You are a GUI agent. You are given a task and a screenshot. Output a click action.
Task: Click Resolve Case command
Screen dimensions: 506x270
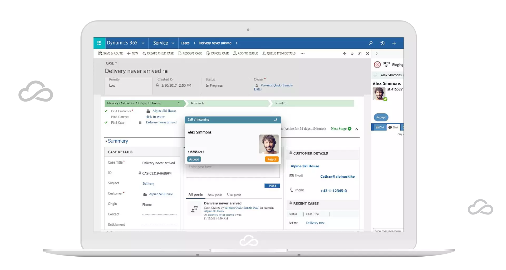190,53
